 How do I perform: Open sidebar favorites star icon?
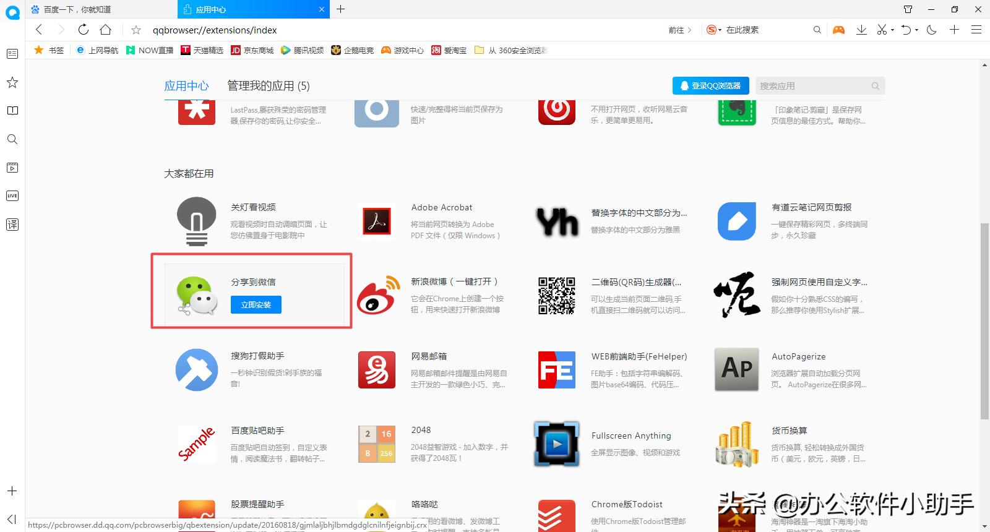point(12,82)
